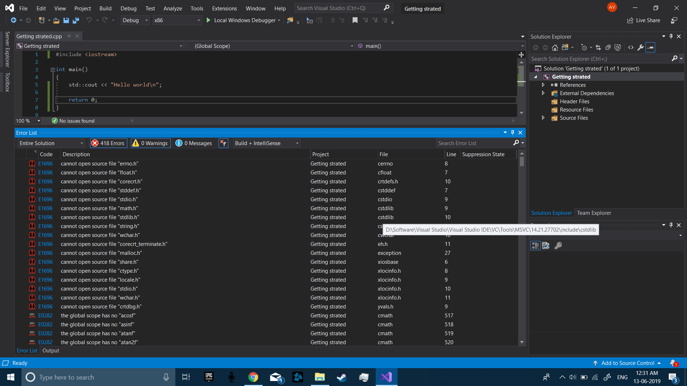Open Properties wrench in Solution Explorer toolbar

[x=640, y=48]
